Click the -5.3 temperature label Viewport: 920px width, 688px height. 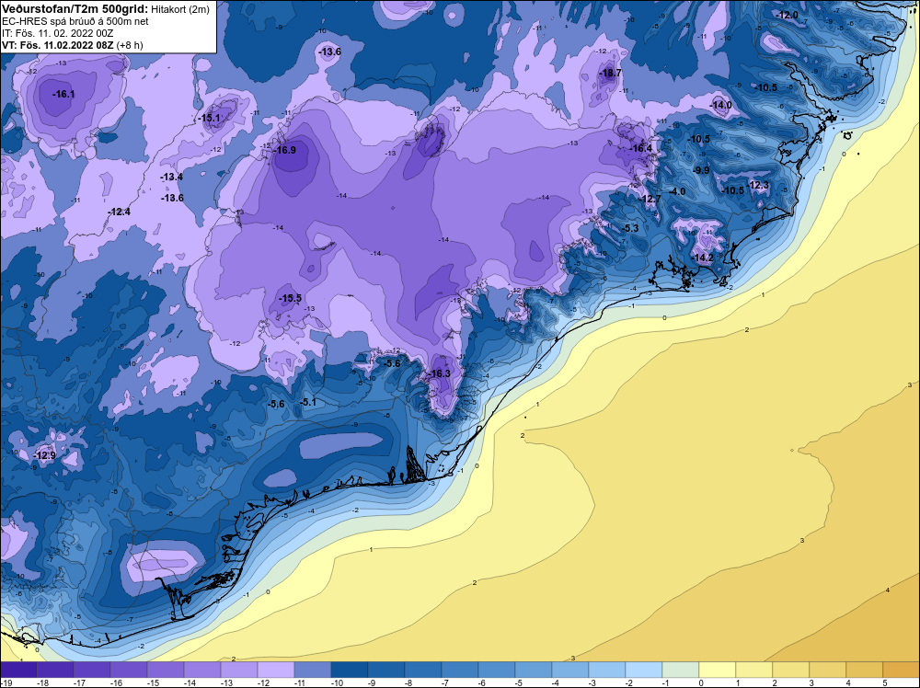coord(629,228)
